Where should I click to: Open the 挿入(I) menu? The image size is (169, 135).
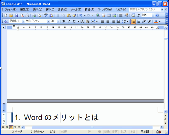pos(50,9)
